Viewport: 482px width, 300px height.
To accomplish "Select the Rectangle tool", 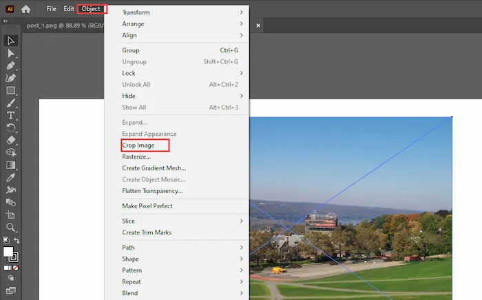I will pos(11,90).
